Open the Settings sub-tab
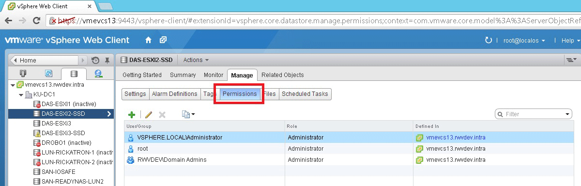This screenshot has height=186, width=581. [x=135, y=94]
